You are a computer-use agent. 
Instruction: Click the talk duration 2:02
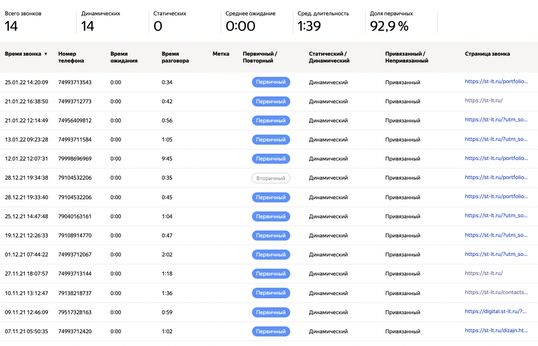[x=167, y=255]
